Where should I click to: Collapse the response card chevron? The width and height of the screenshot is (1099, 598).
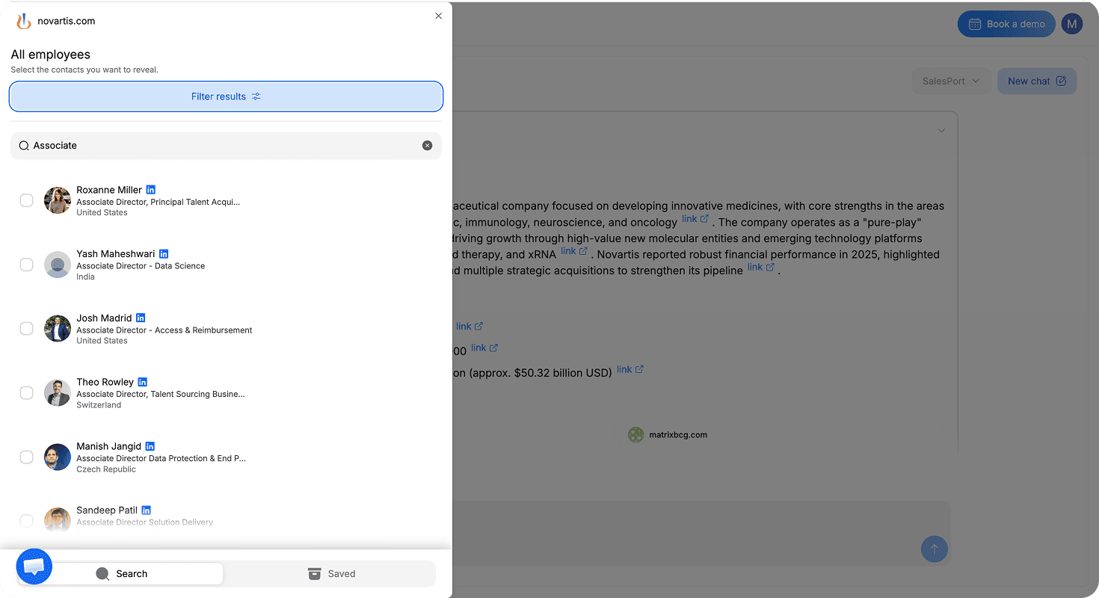[x=941, y=131]
